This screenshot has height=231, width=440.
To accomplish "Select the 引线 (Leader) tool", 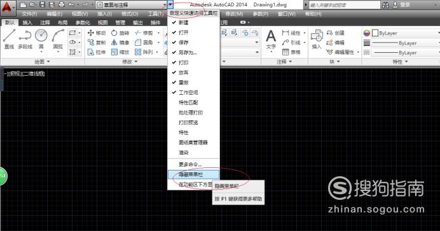I will [291, 43].
